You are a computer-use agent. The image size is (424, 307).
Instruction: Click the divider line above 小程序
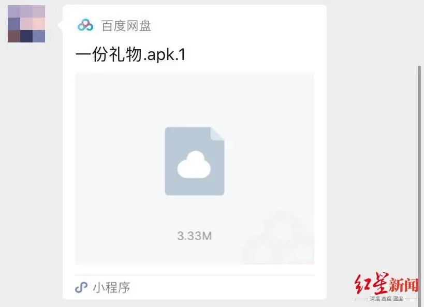pos(195,275)
